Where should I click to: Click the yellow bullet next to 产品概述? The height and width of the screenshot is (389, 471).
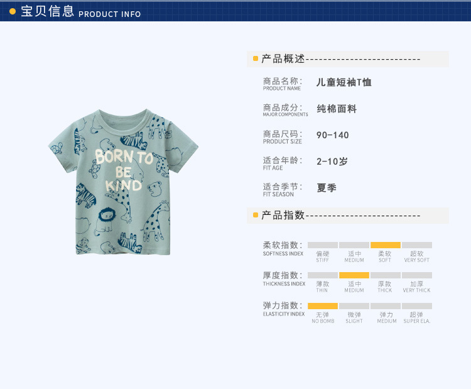pyautogui.click(x=256, y=58)
